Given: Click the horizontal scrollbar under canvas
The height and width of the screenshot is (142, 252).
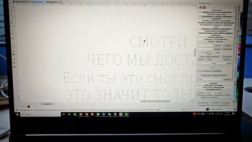Looking at the screenshot, I should [156, 101].
